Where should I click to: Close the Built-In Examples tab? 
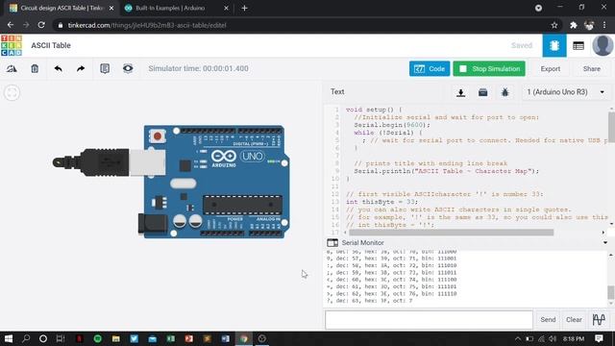coord(226,8)
